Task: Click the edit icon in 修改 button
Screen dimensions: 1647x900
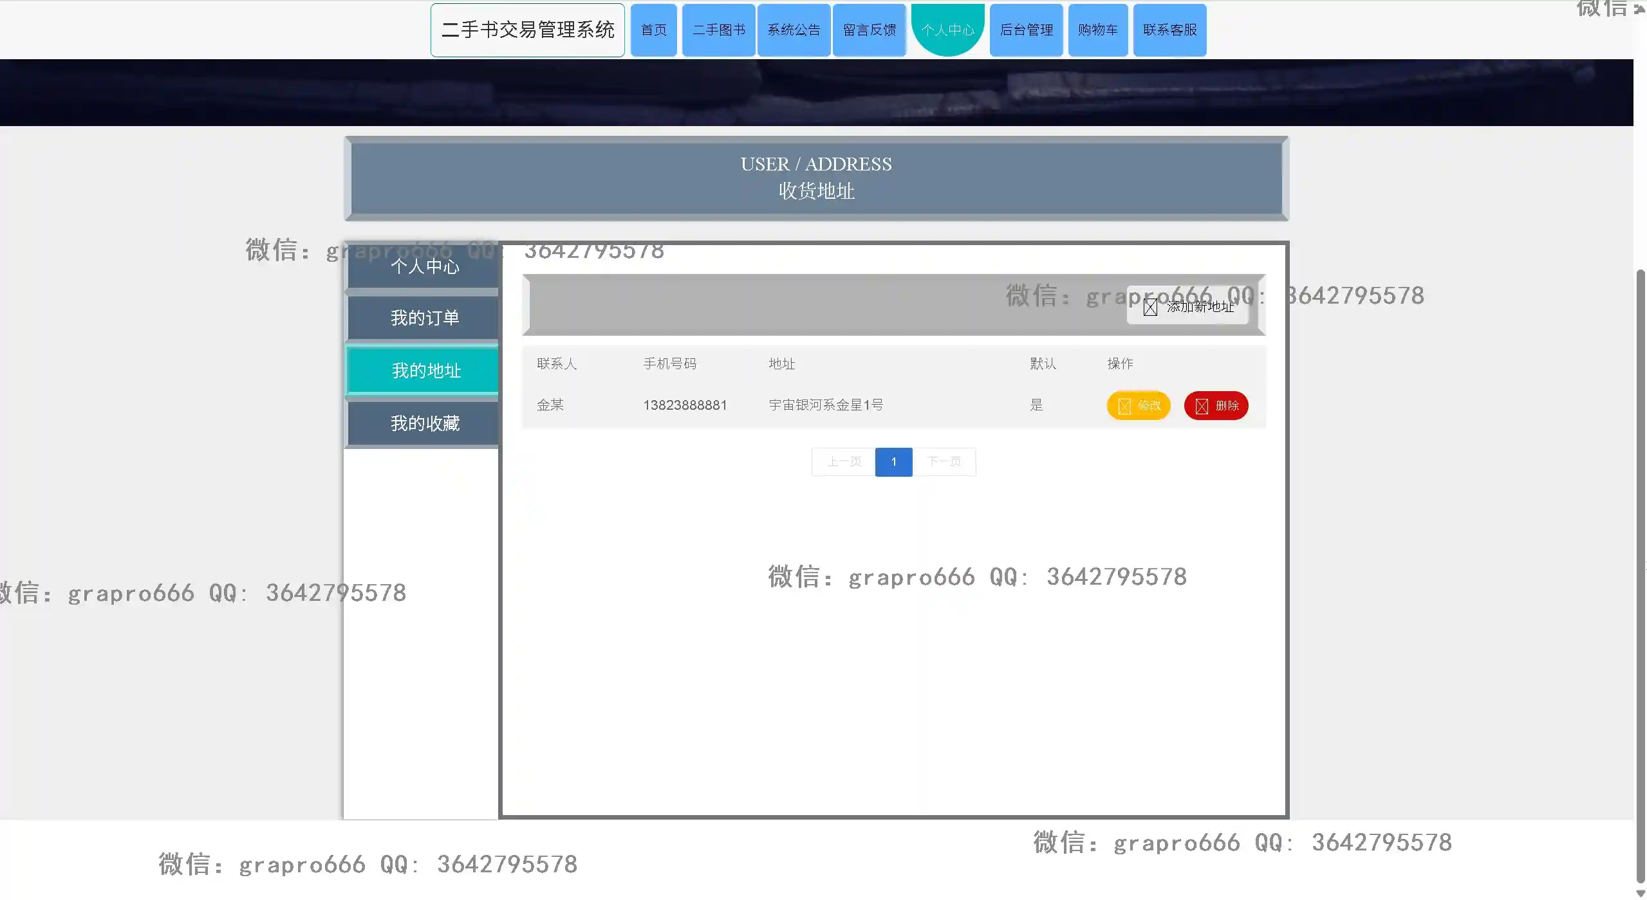Action: [x=1124, y=406]
